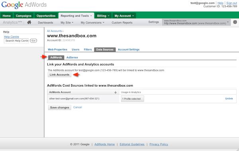Image resolution: width=239 pixels, height=151 pixels.
Task: Expand Reporting and Tools menu
Action: pyautogui.click(x=76, y=15)
